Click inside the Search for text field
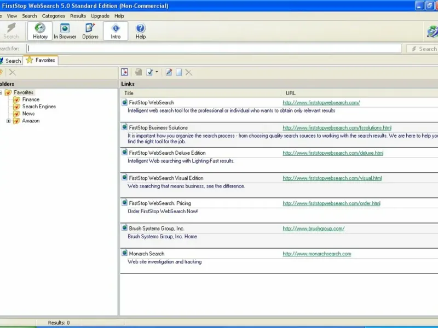The image size is (438, 328). click(x=214, y=49)
